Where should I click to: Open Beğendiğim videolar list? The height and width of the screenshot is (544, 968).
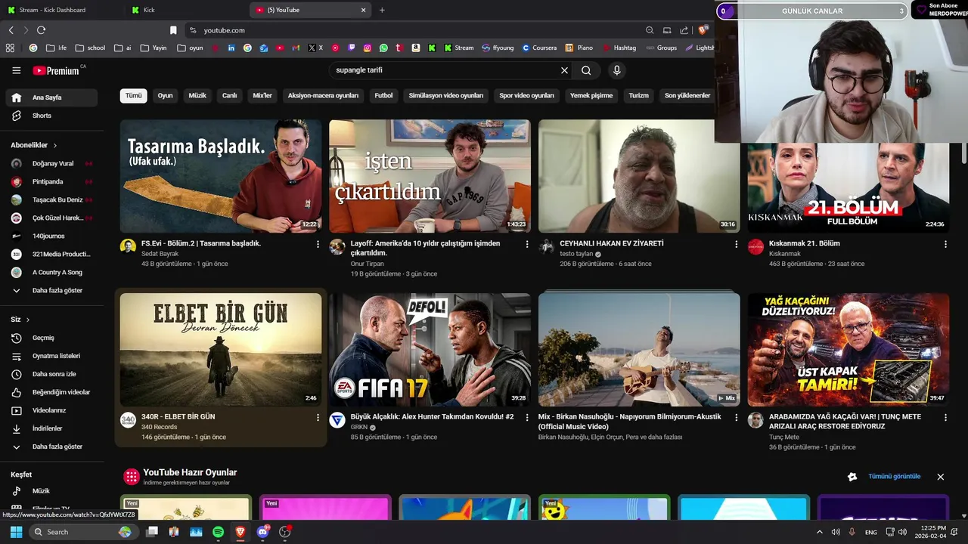click(x=51, y=392)
